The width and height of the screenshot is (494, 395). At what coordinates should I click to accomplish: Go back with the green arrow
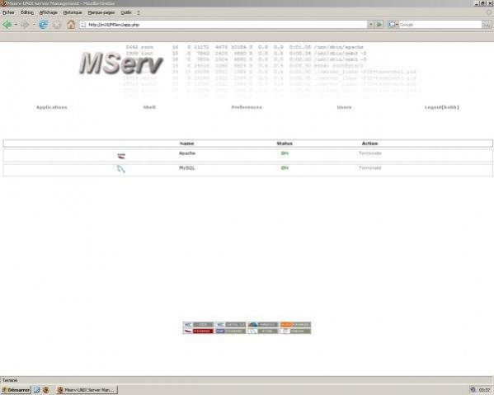[7, 24]
